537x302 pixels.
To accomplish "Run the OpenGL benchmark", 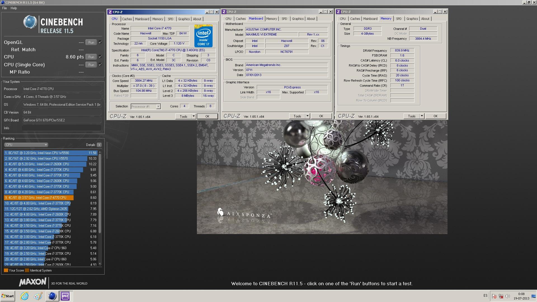I will point(91,43).
